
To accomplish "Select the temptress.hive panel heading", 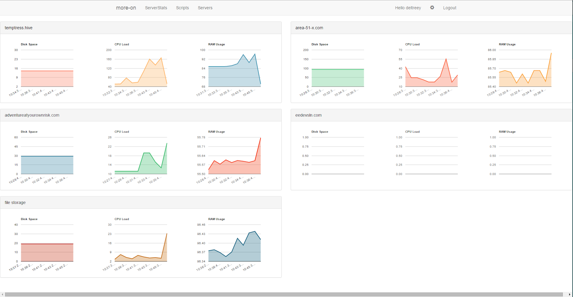I will pos(141,28).
